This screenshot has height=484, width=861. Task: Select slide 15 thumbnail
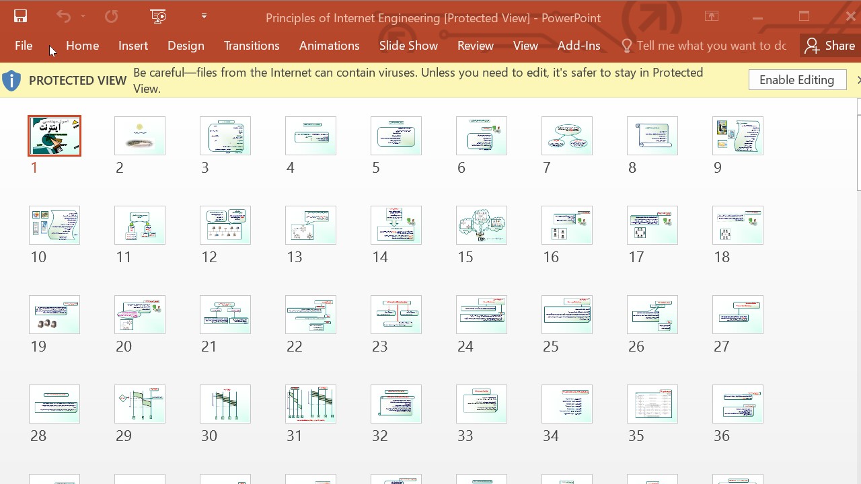tap(482, 225)
